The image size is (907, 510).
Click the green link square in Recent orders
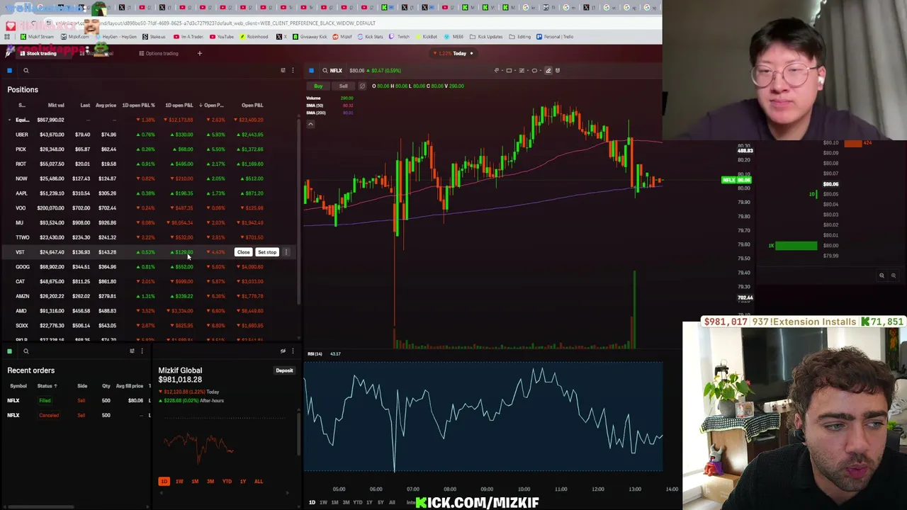pyautogui.click(x=9, y=351)
